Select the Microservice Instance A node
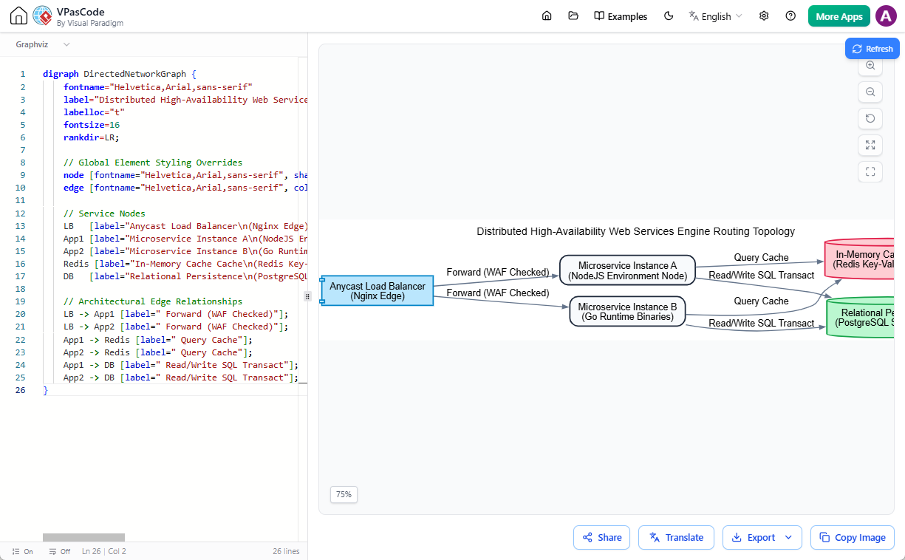 [627, 270]
